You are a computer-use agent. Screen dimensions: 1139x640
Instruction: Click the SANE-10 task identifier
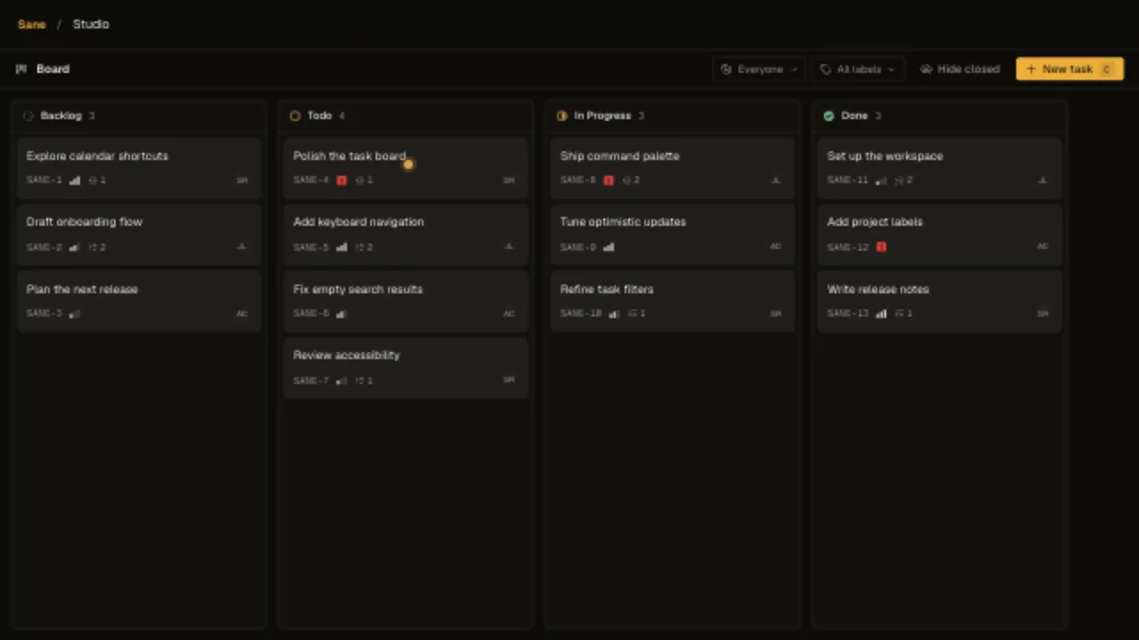pos(581,314)
